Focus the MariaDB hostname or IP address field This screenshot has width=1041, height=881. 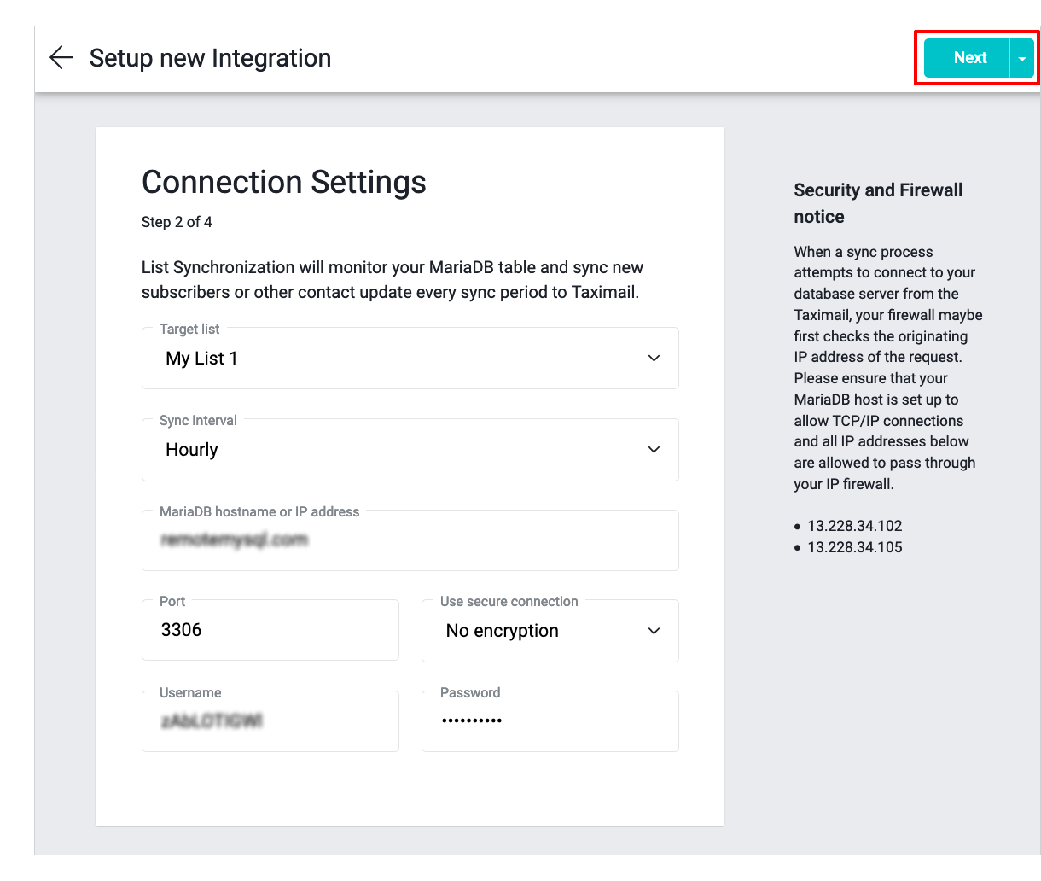410,540
